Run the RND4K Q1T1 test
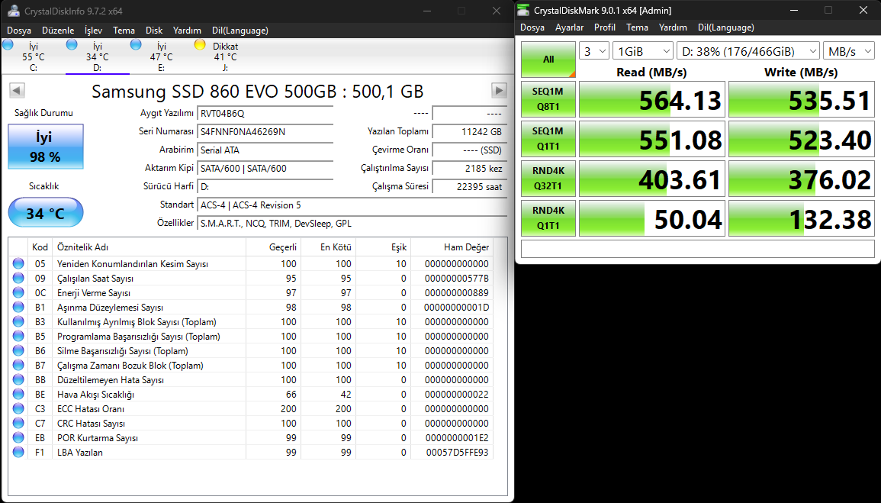This screenshot has width=881, height=503. pyautogui.click(x=548, y=218)
